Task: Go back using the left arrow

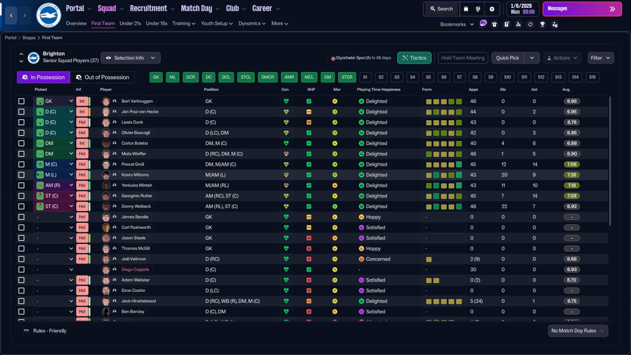Action: [x=12, y=15]
